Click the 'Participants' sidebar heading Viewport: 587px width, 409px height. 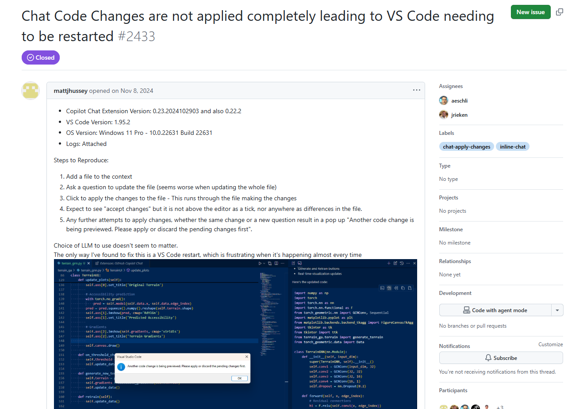pyautogui.click(x=453, y=390)
